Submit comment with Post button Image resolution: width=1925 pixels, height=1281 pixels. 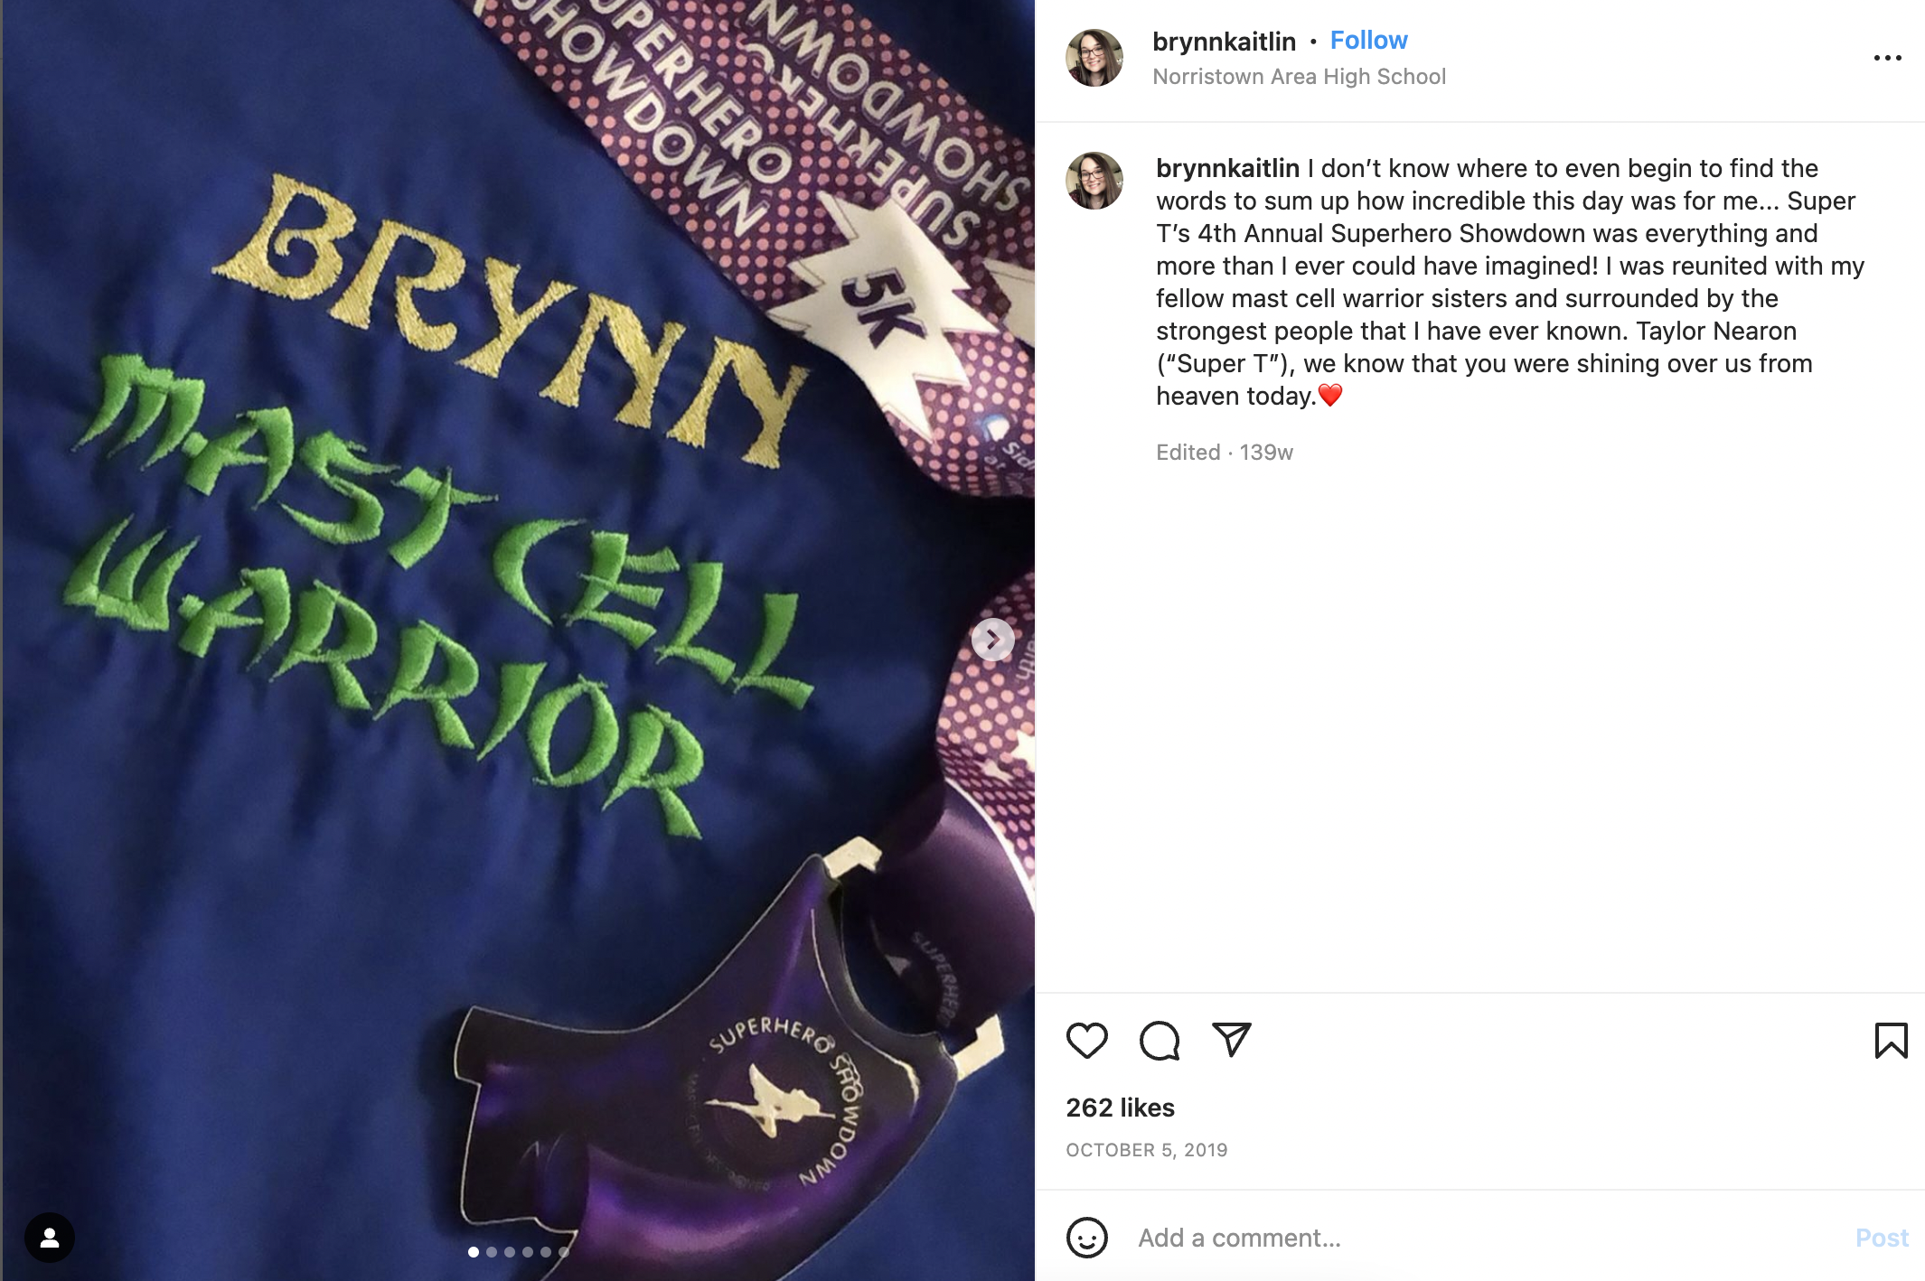tap(1882, 1238)
